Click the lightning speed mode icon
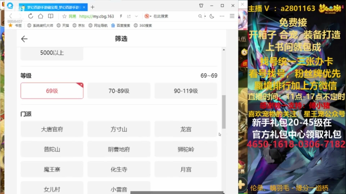 pyautogui.click(x=121, y=16)
